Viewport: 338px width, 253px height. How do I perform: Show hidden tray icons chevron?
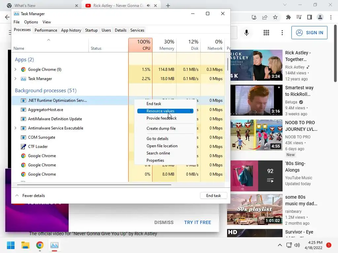(x=280, y=245)
